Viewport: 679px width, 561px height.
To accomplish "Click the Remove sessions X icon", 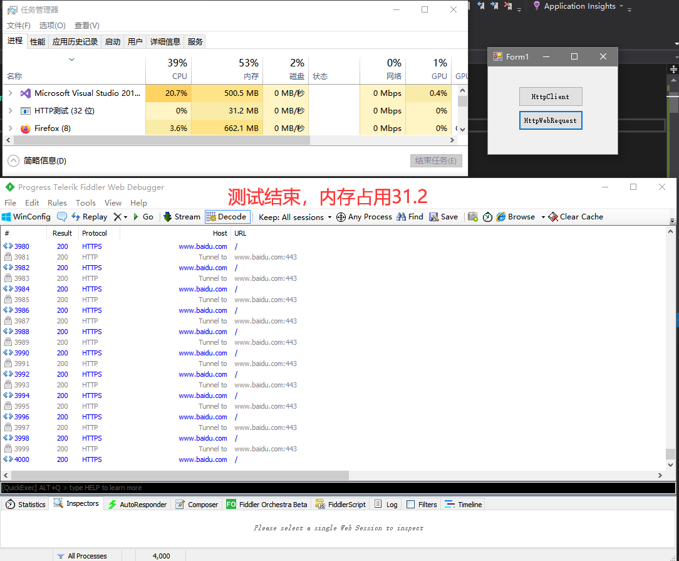I will click(117, 217).
